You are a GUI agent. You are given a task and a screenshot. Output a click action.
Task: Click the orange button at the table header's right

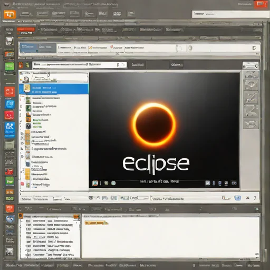pyautogui.click(x=76, y=217)
